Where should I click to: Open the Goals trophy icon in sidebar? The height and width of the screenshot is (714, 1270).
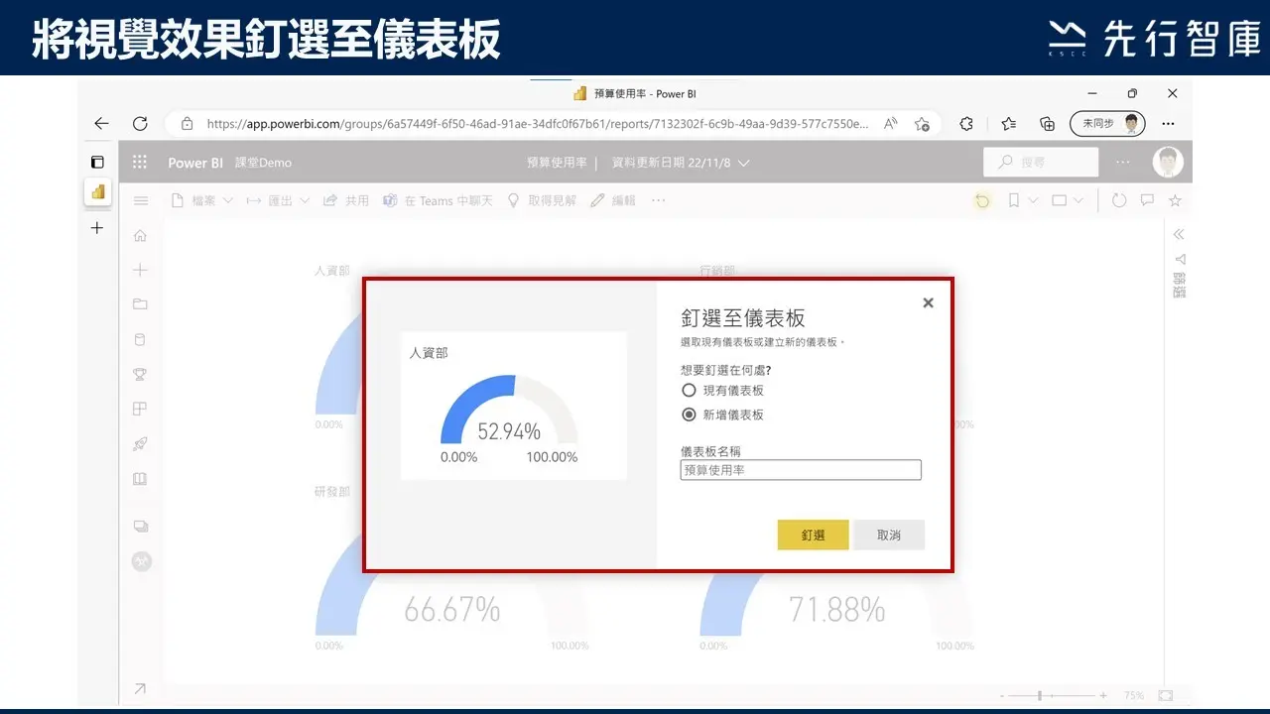coord(140,374)
